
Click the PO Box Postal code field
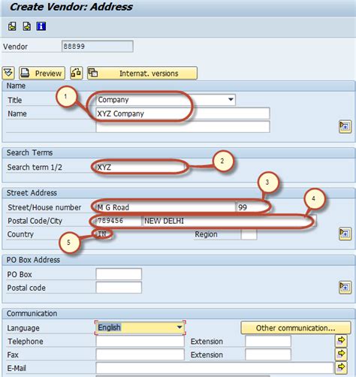pyautogui.click(x=119, y=288)
